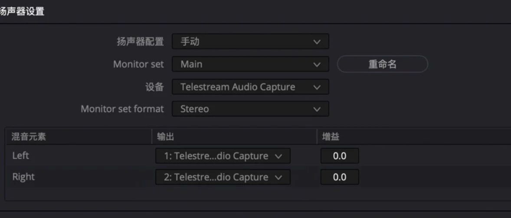Select the Left mix element row label
This screenshot has height=218, width=511.
pyautogui.click(x=21, y=156)
